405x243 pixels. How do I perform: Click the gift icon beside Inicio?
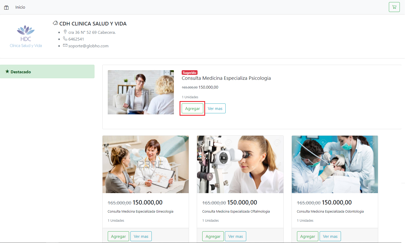pos(7,8)
